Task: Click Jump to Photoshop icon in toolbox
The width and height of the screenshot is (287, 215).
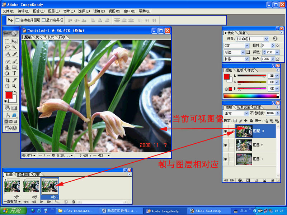Action: click(x=11, y=128)
